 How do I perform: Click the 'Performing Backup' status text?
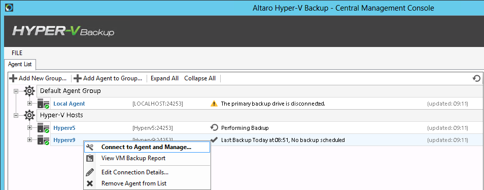click(x=245, y=128)
